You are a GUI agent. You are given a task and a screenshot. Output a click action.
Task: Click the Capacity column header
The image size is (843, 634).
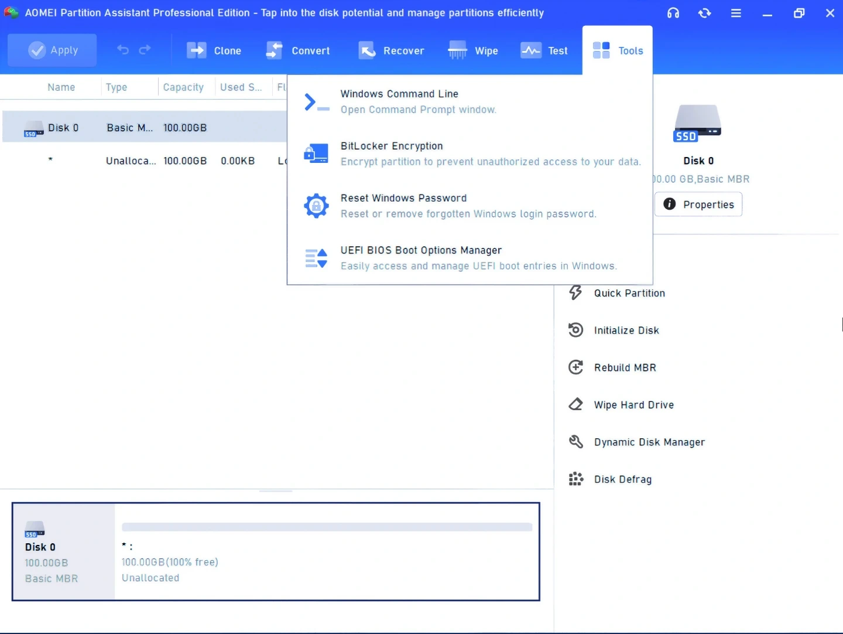[x=183, y=87]
